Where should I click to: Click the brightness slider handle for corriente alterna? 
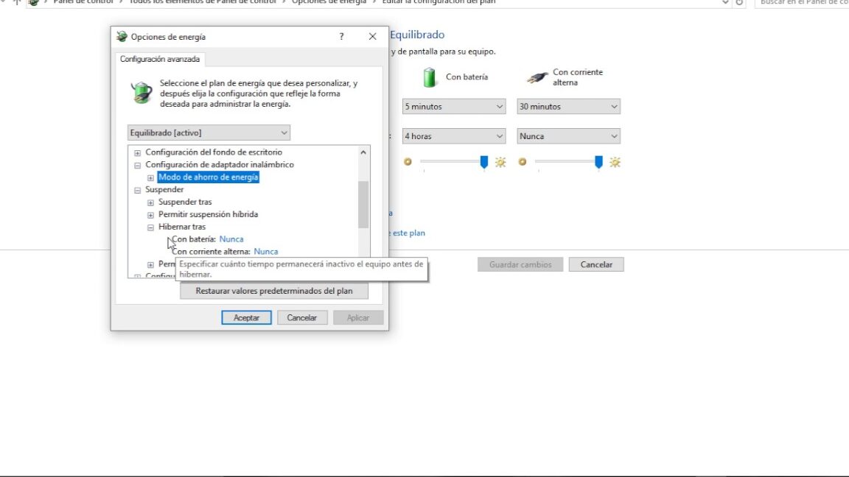pos(598,162)
